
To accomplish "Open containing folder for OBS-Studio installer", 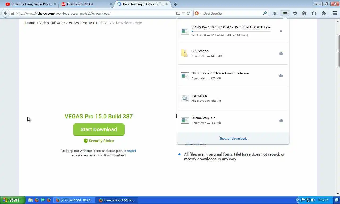I will pos(281,76).
